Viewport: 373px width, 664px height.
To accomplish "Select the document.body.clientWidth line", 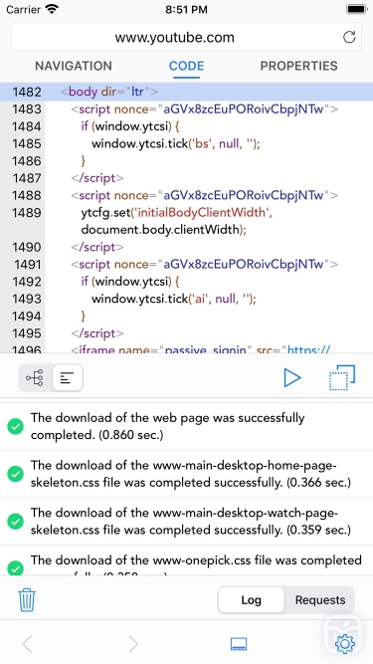I will [x=164, y=230].
